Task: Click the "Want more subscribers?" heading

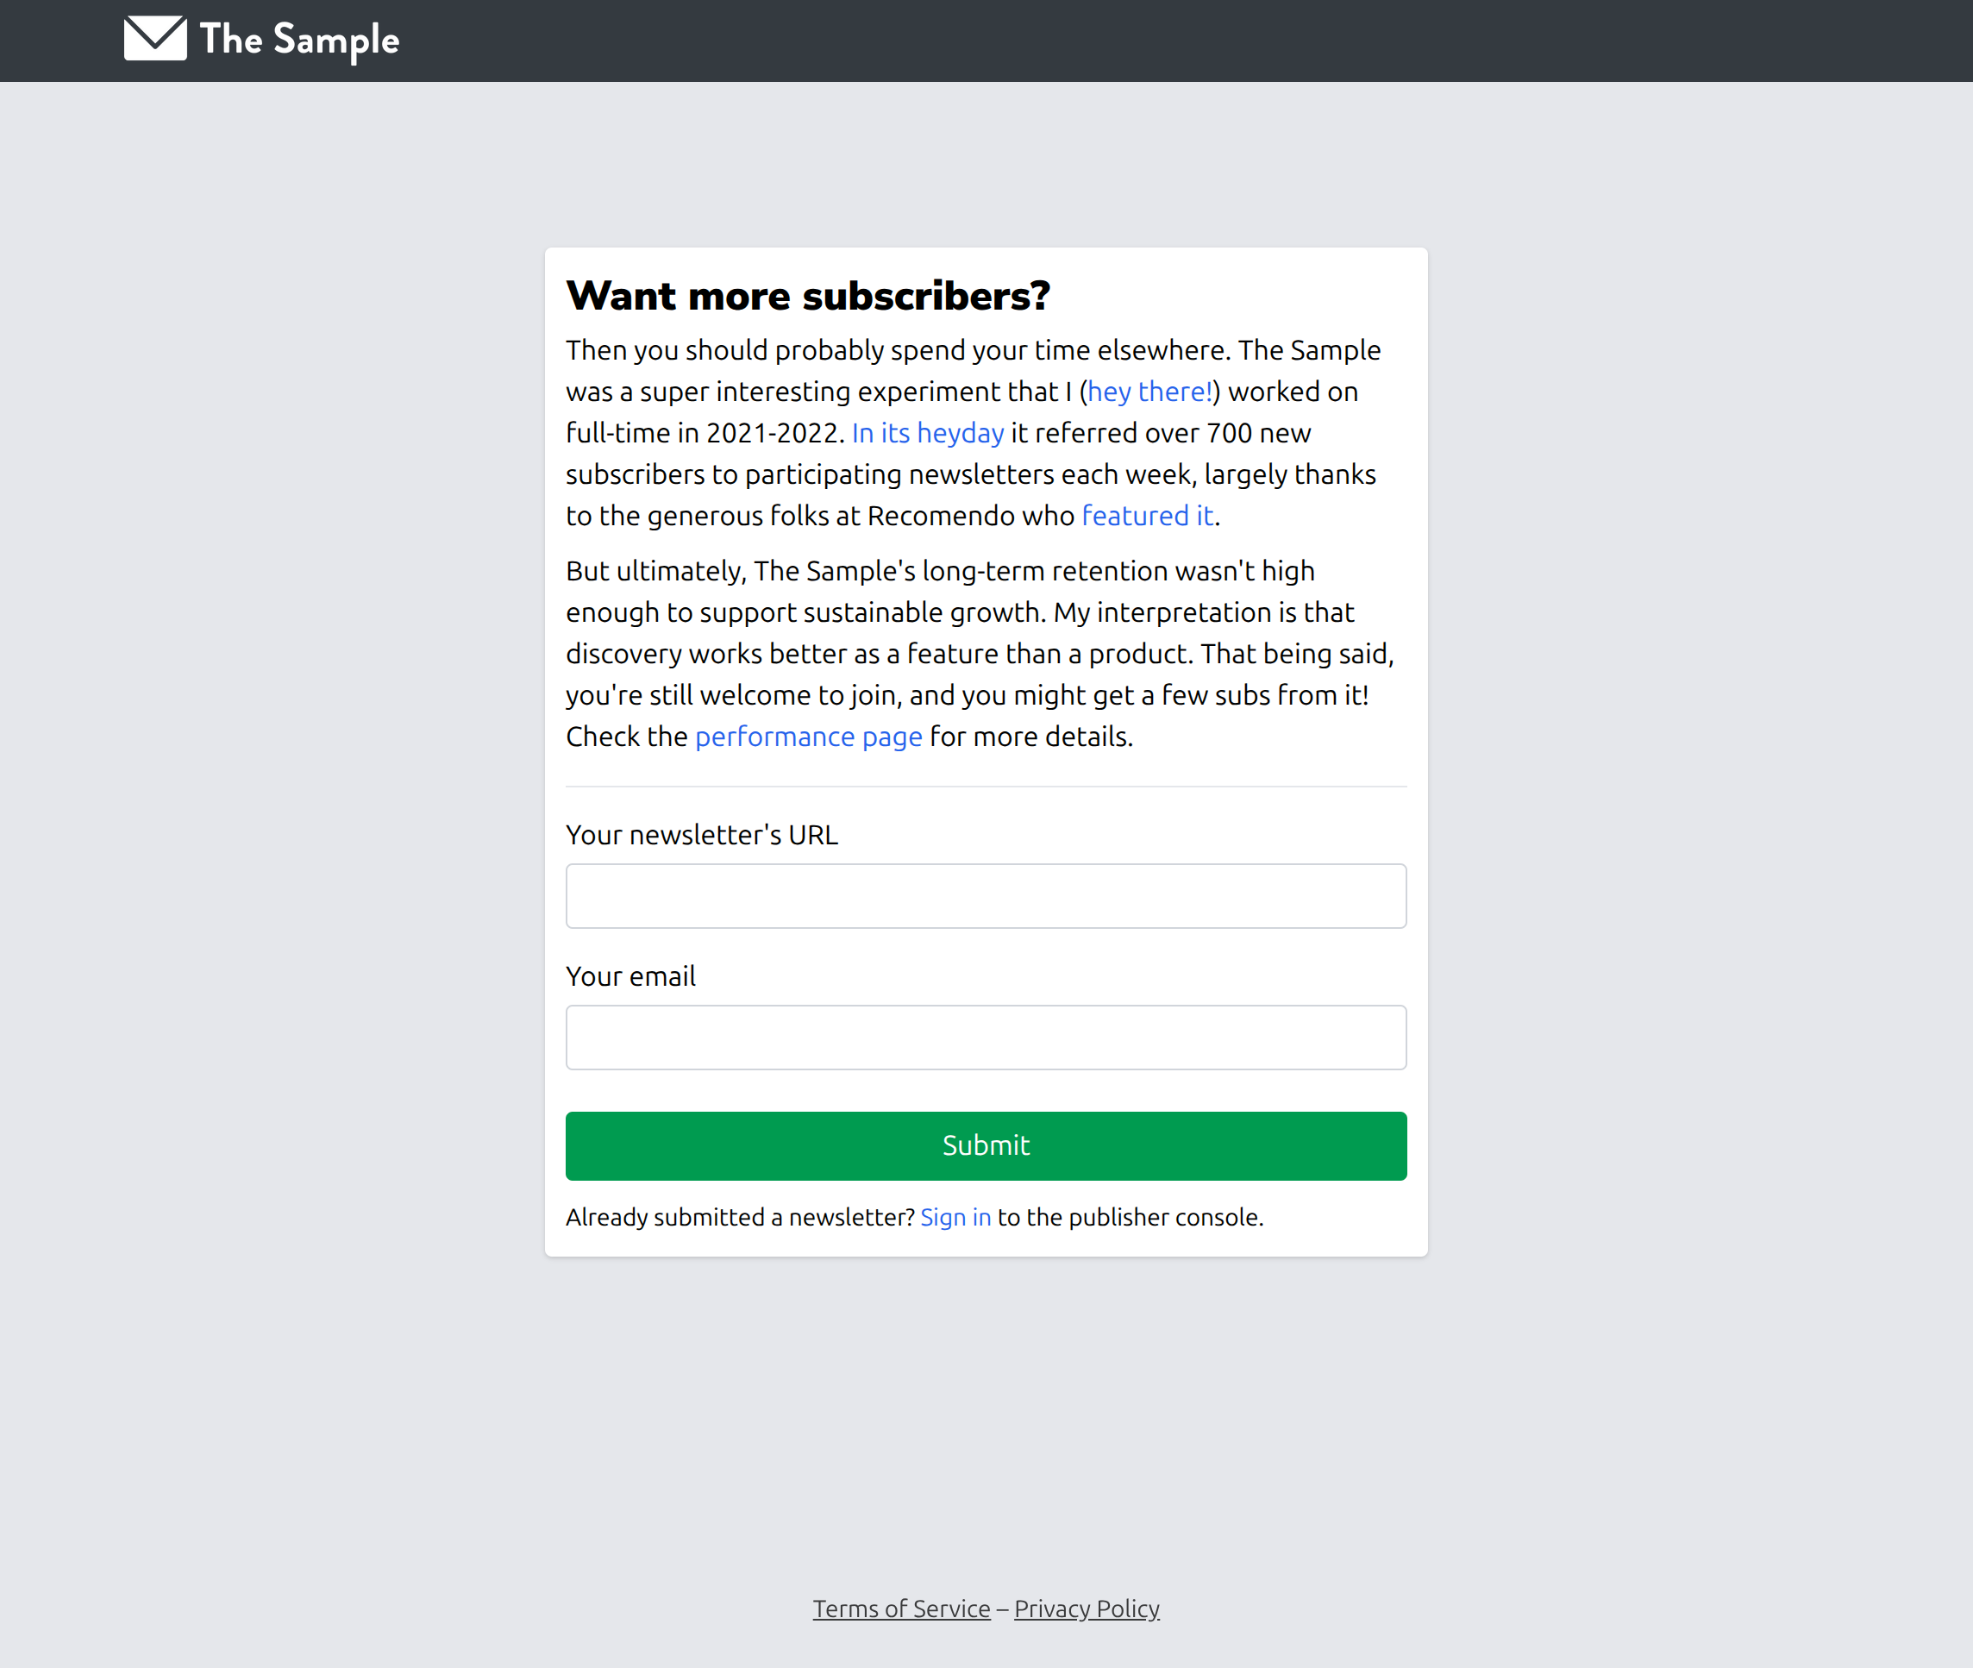Action: (808, 296)
